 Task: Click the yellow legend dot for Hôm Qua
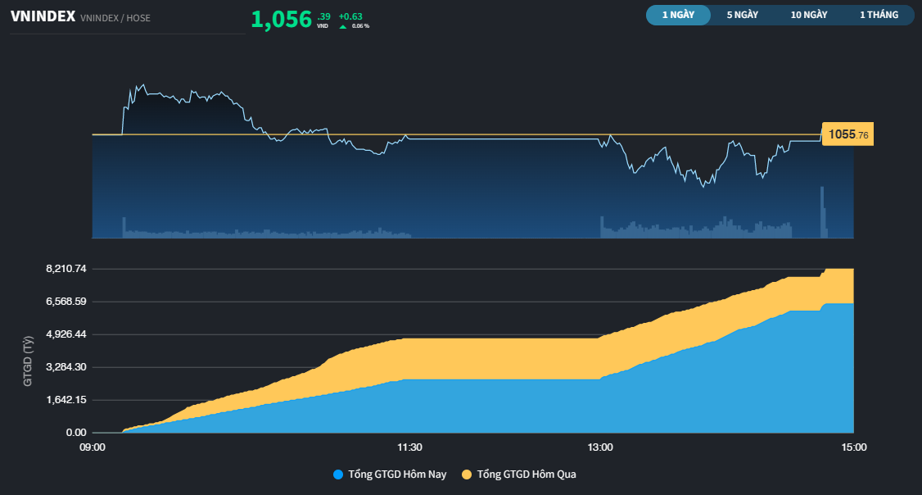tap(467, 475)
